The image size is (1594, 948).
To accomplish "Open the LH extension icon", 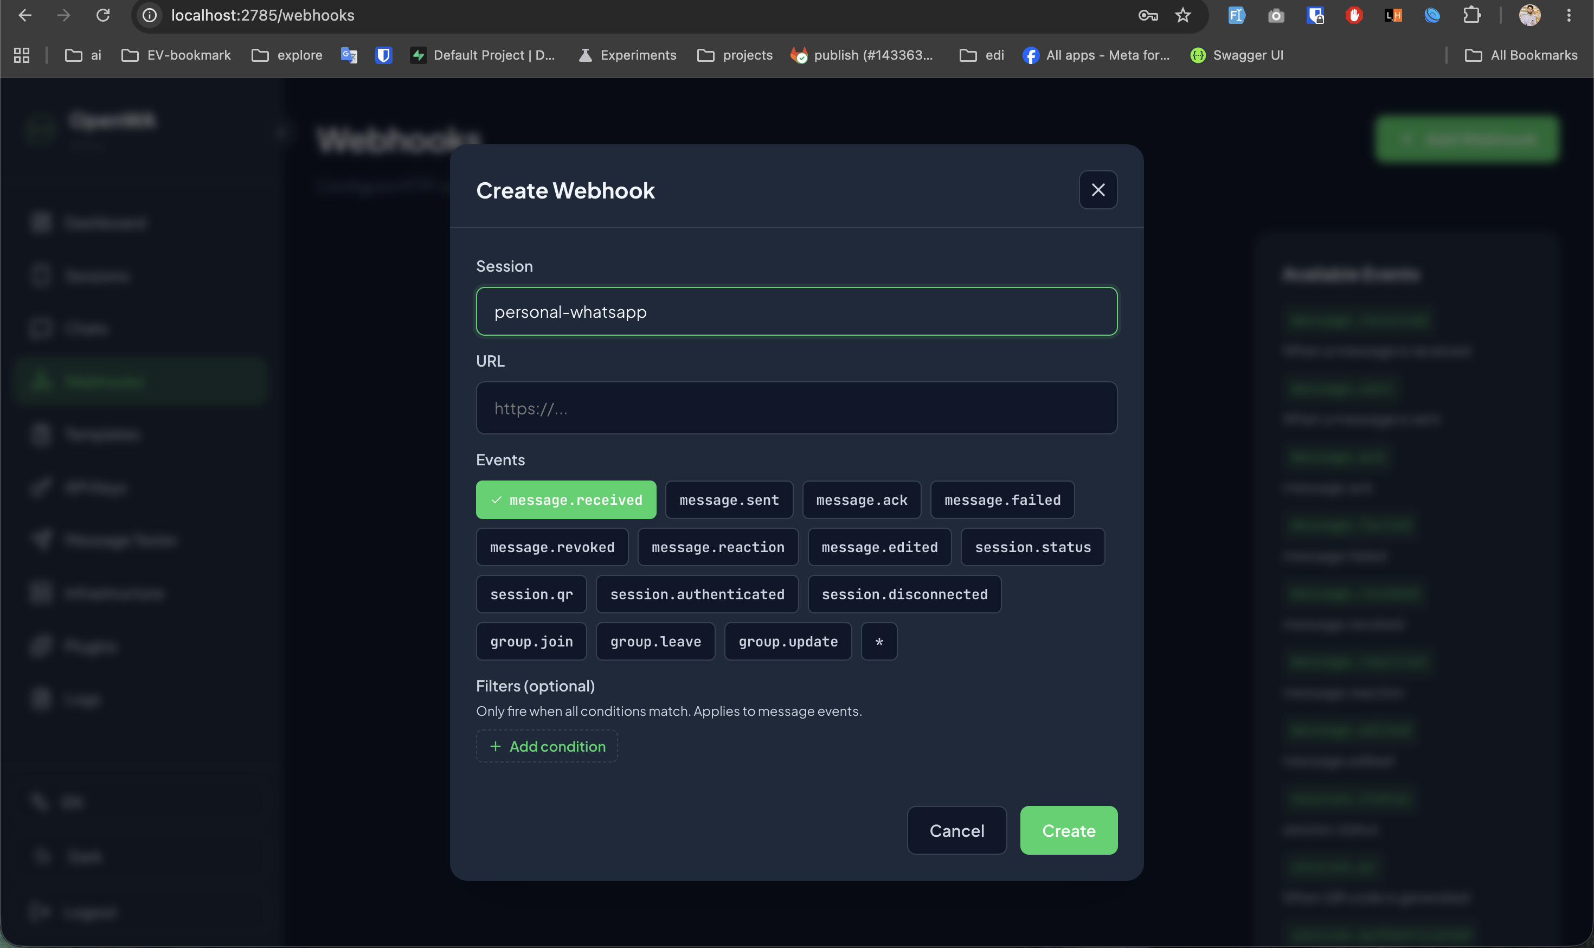I will coord(1393,15).
